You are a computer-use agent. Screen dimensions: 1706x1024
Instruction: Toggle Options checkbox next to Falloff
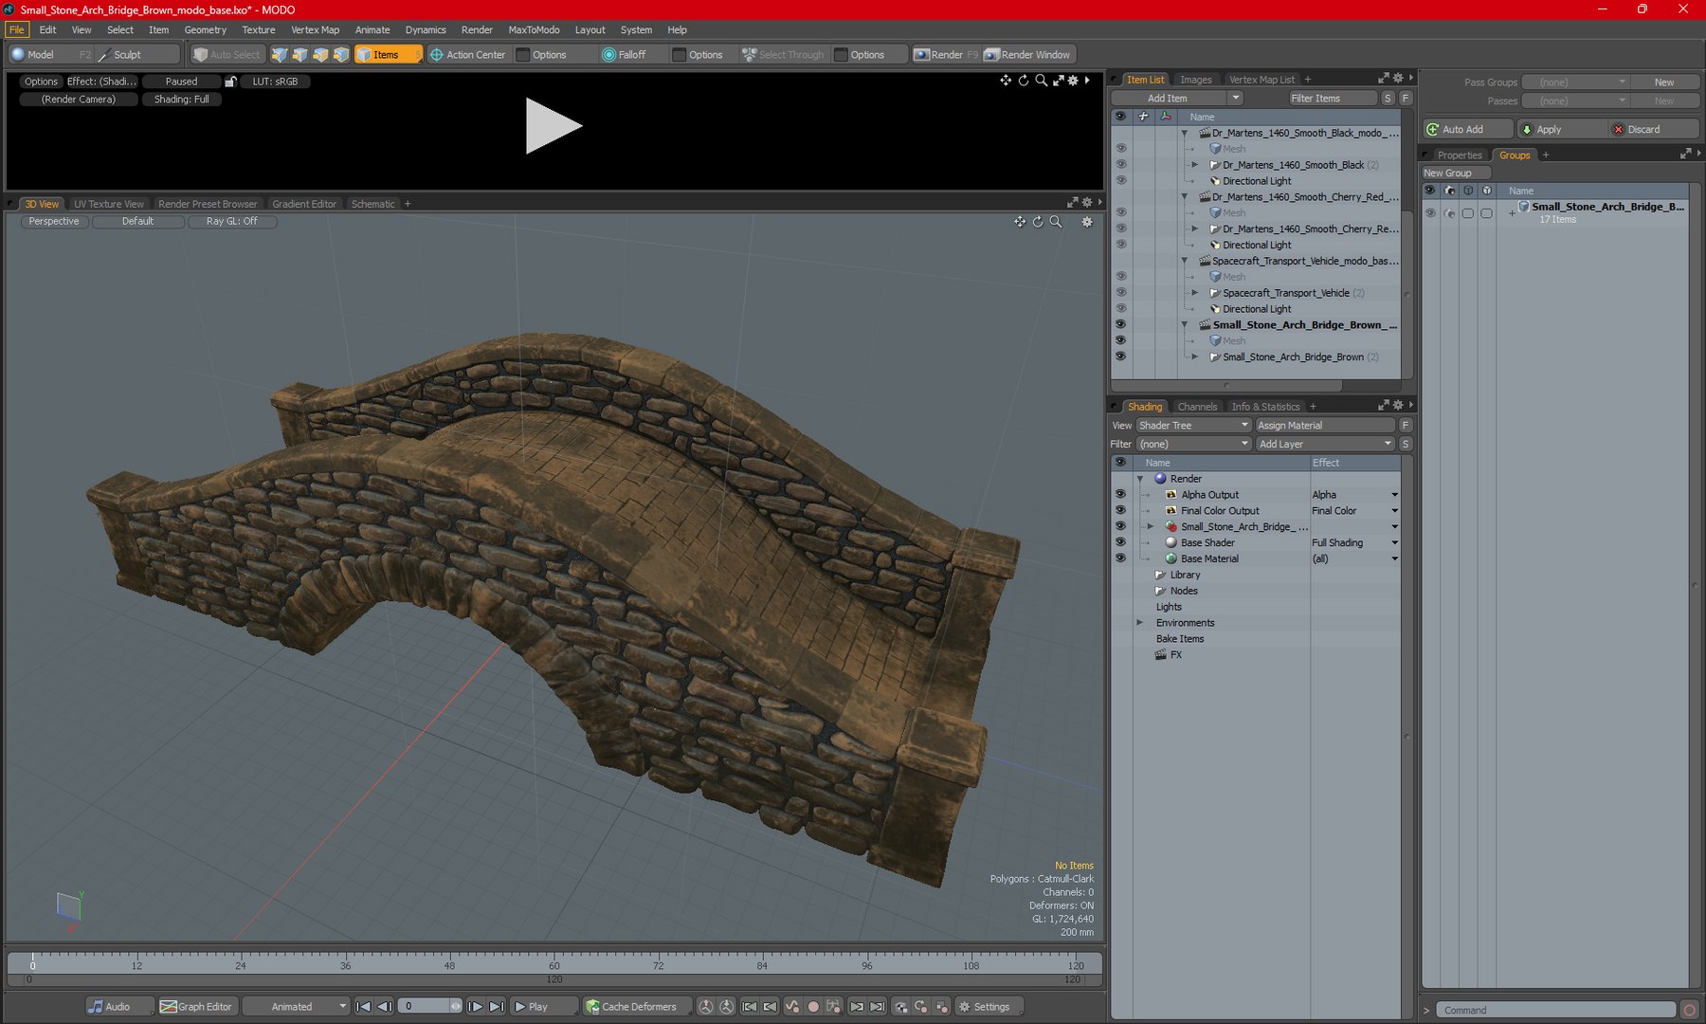click(679, 55)
